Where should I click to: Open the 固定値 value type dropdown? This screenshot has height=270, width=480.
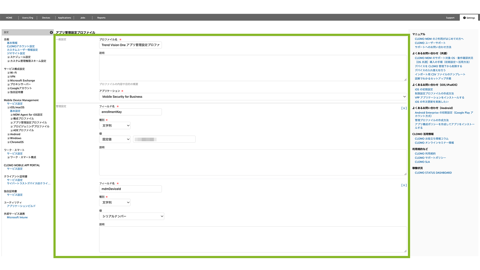click(x=115, y=139)
